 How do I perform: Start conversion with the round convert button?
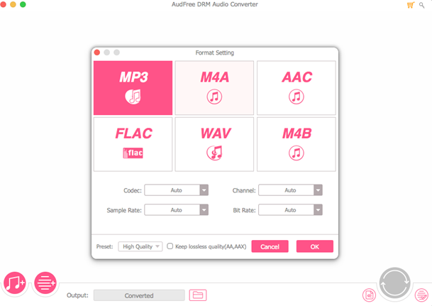(x=395, y=283)
